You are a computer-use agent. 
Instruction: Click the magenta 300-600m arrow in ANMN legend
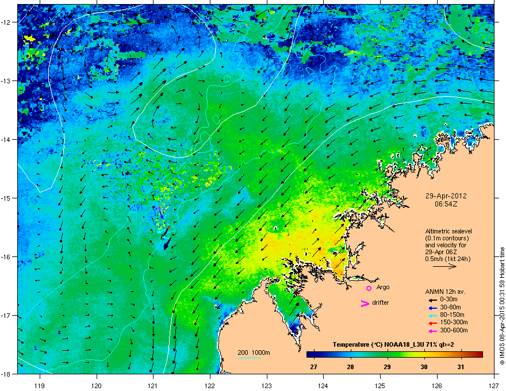pos(432,331)
